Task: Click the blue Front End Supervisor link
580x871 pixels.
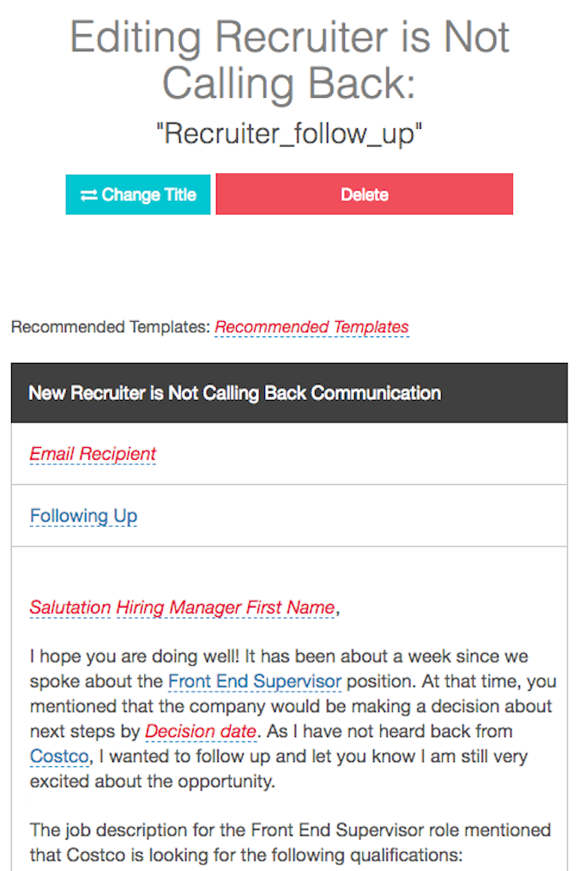Action: point(254,682)
